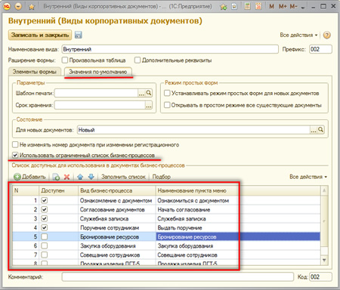Viewport: 340px width, 290px height.
Task: Check Доступен for Бронирование ресурсов
Action: [x=45, y=236]
